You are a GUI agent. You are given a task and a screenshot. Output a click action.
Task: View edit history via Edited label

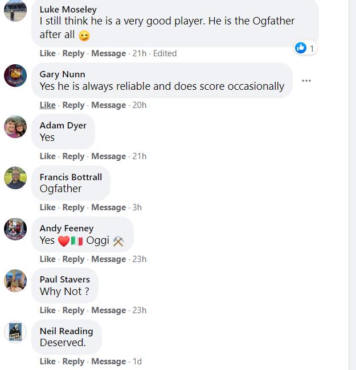coord(165,53)
